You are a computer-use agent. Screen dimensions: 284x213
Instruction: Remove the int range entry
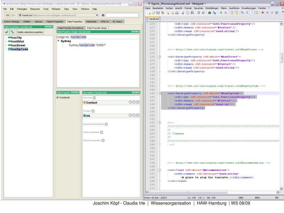(x=134, y=116)
